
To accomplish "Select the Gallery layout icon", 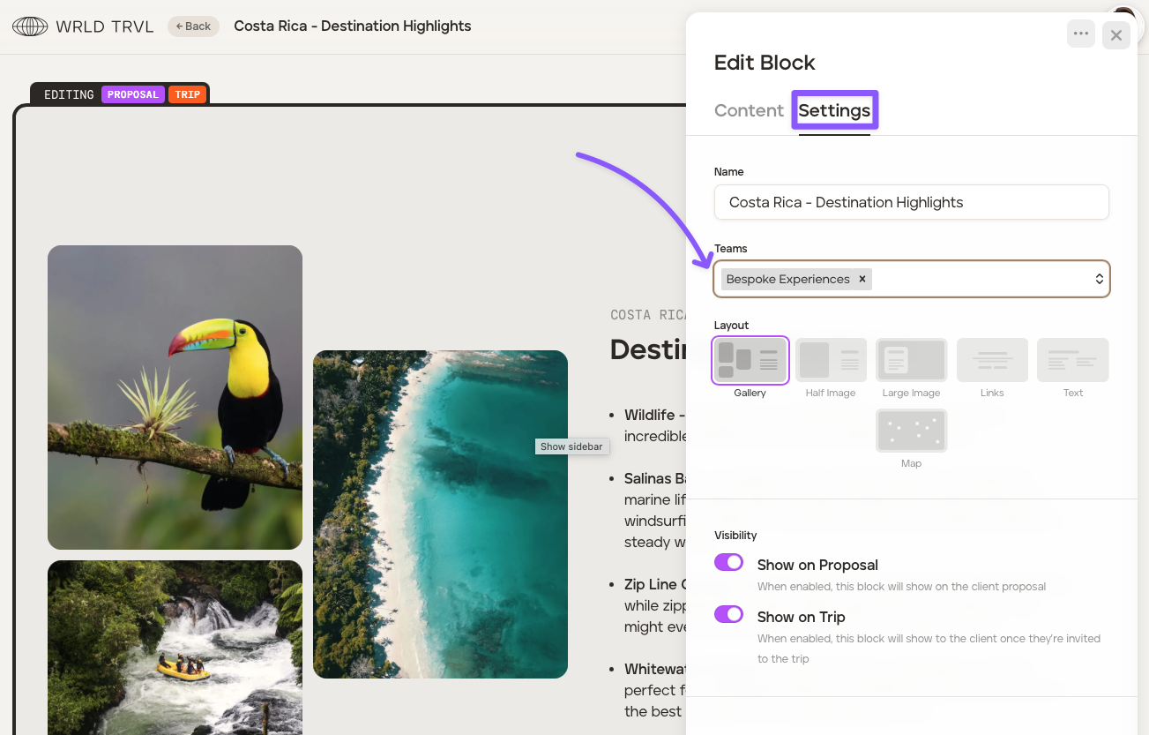I will pyautogui.click(x=750, y=360).
